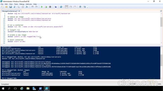
Task: Click script pane vertical scrollbar thumb
Action: pos(161,22)
